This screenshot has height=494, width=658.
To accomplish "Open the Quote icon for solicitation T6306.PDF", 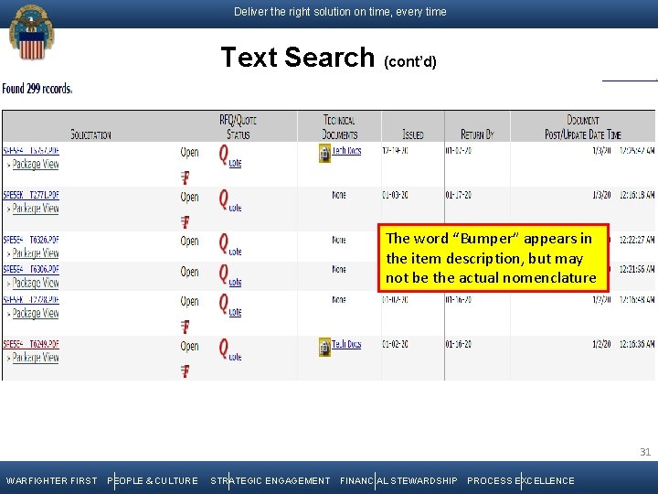I will click(230, 275).
